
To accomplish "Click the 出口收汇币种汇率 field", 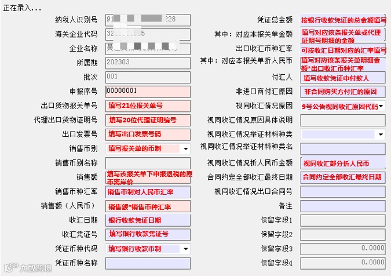I will [343, 49].
